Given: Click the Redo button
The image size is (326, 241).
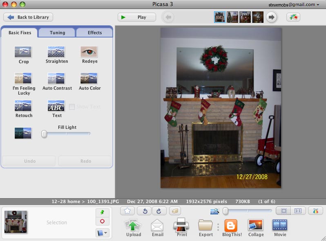Looking at the screenshot, I should click(85, 161).
